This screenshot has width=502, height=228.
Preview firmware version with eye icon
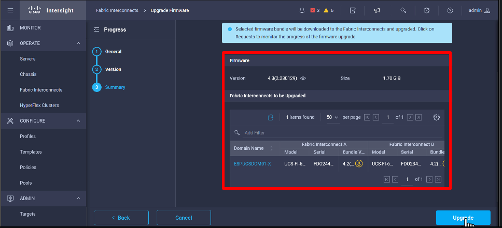coord(303,78)
